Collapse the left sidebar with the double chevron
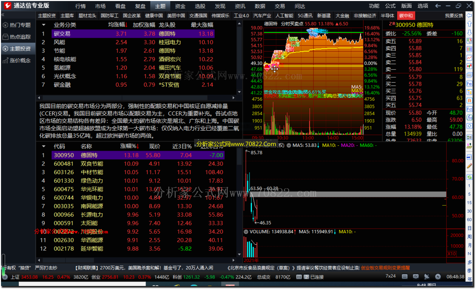The width and height of the screenshot is (476, 289). (x=3, y=15)
